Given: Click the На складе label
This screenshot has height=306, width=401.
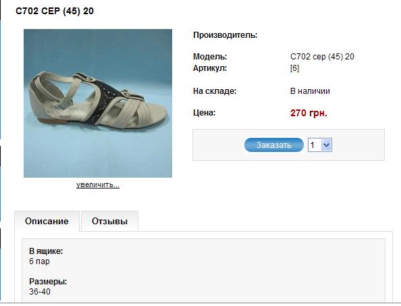Looking at the screenshot, I should coord(215,91).
